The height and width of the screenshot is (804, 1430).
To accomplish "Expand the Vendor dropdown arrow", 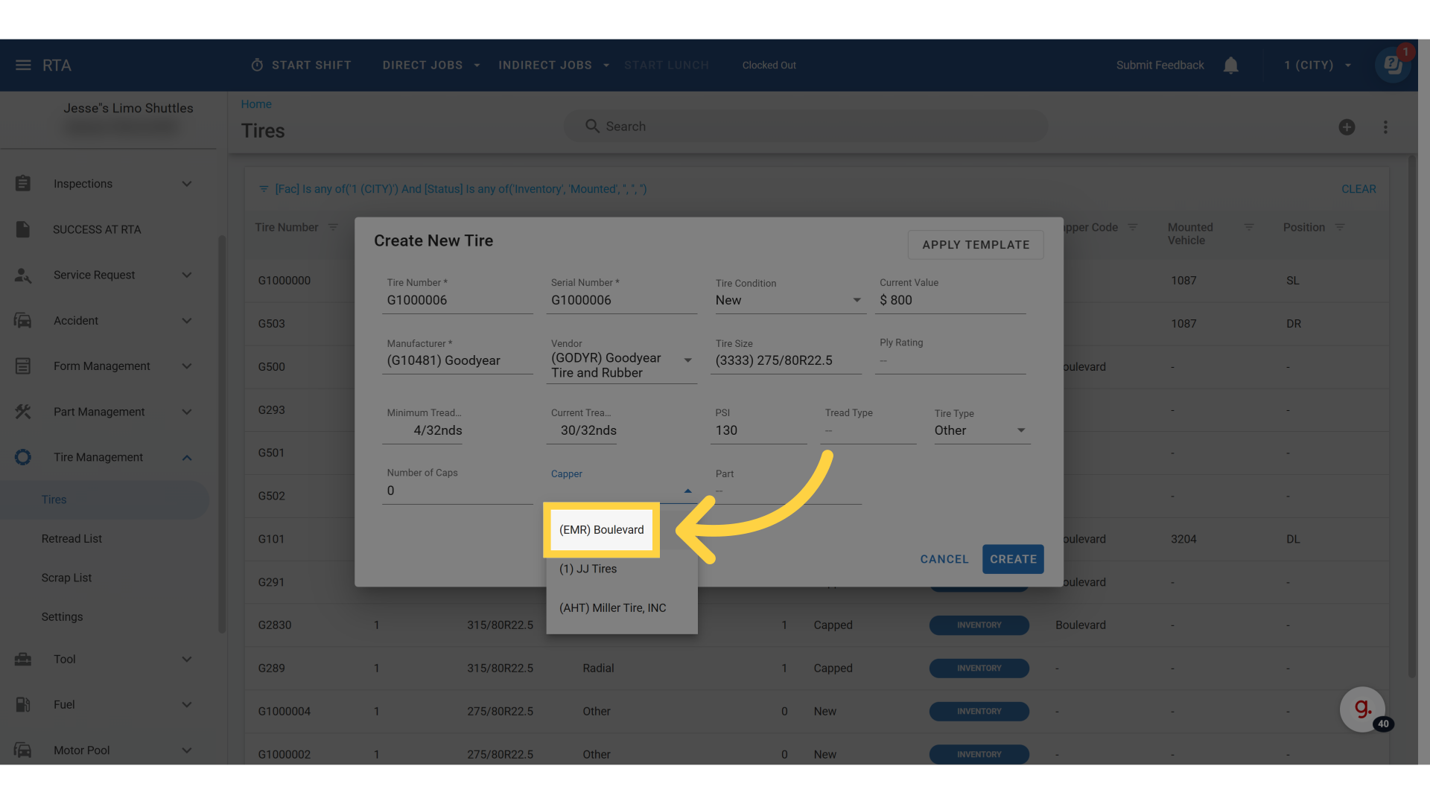I will pos(687,360).
